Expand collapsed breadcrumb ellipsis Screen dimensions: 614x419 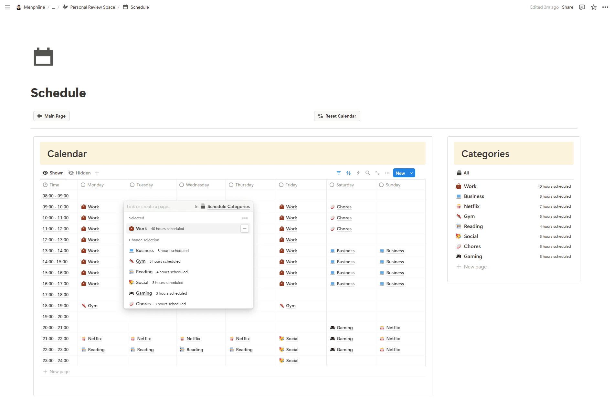click(53, 7)
